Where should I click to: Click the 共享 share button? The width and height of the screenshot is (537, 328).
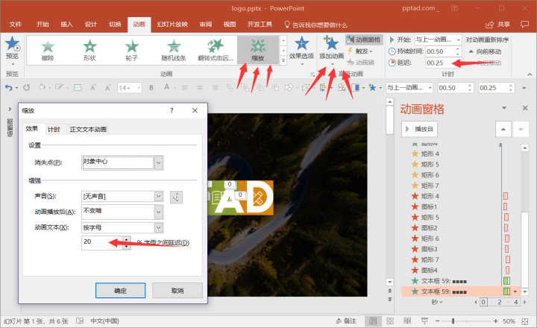[x=498, y=25]
